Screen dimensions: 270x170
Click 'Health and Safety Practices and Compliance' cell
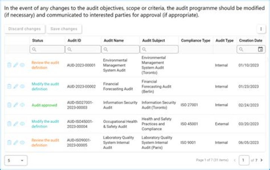(x=156, y=124)
